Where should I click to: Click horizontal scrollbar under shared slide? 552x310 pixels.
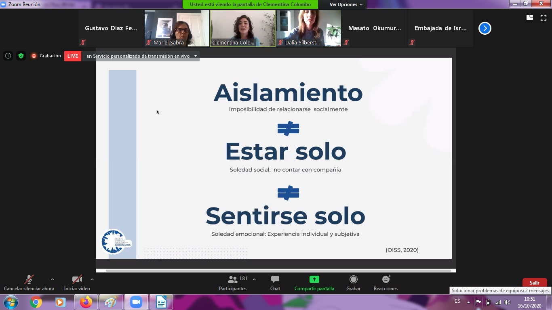click(x=278, y=270)
